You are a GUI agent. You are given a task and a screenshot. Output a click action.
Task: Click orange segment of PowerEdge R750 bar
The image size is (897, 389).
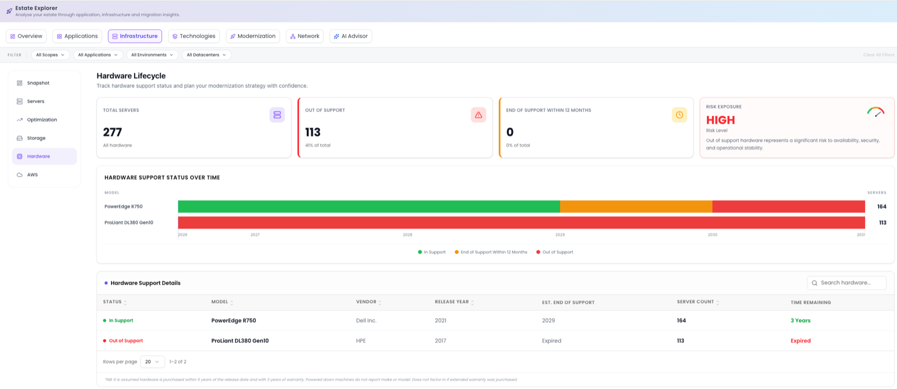636,207
